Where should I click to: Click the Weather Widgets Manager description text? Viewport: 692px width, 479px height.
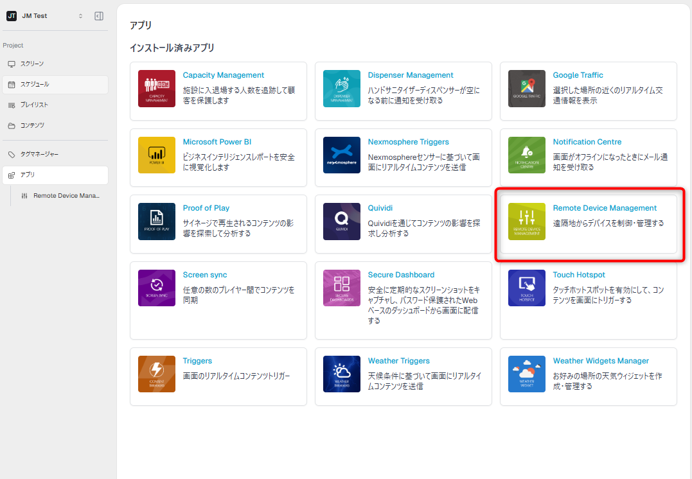point(607,381)
